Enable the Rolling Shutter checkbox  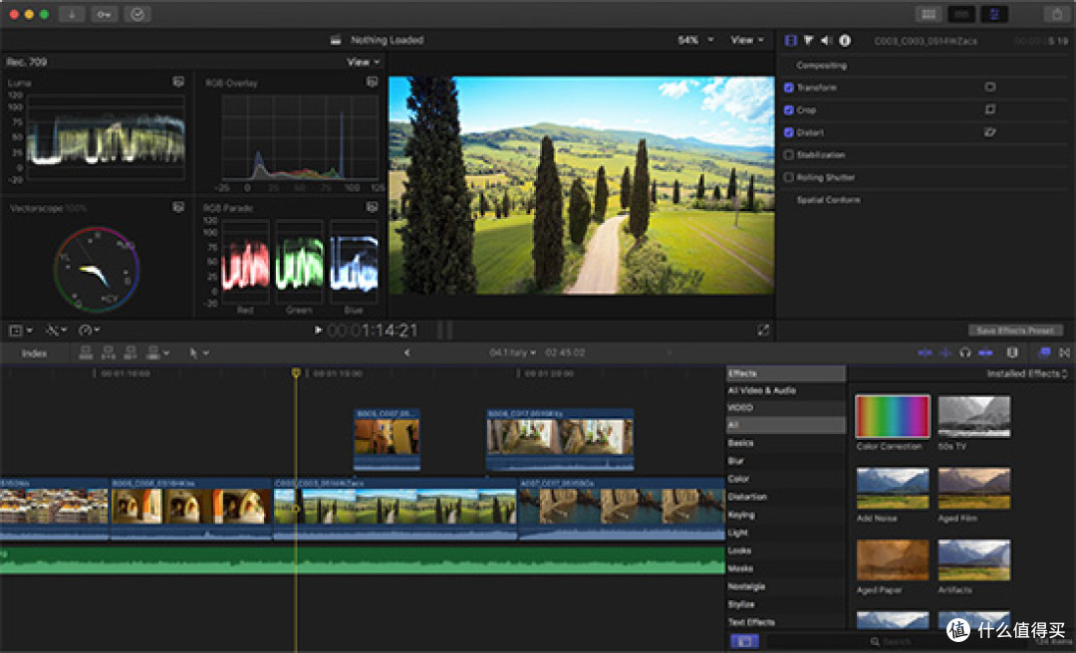788,177
